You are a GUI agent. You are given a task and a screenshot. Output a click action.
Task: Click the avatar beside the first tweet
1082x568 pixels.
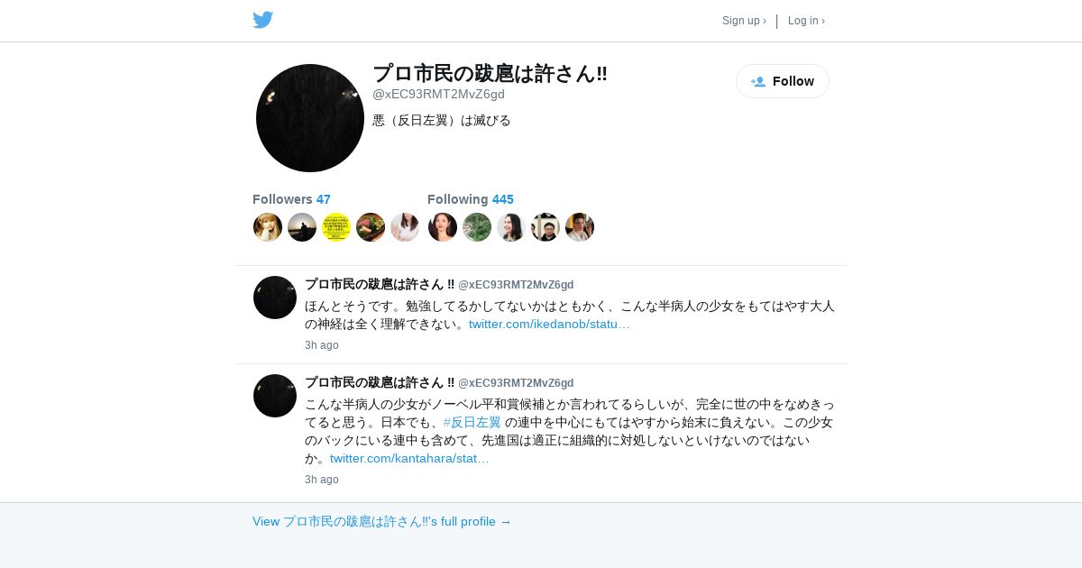pyautogui.click(x=275, y=298)
